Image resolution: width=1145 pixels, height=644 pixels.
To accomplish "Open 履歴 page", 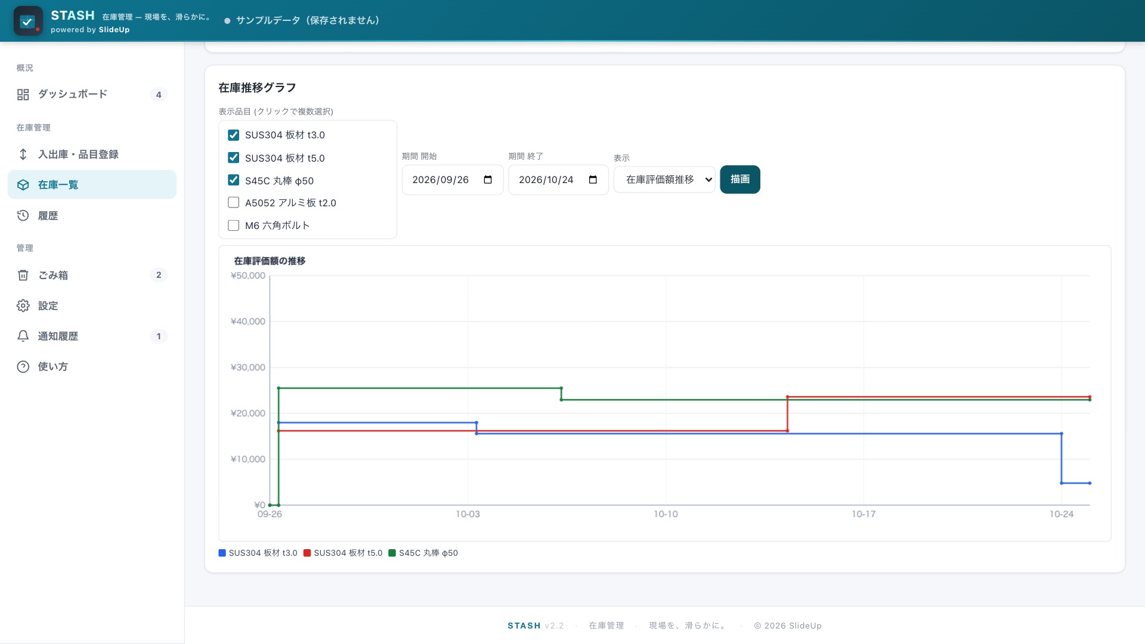I will tap(92, 215).
